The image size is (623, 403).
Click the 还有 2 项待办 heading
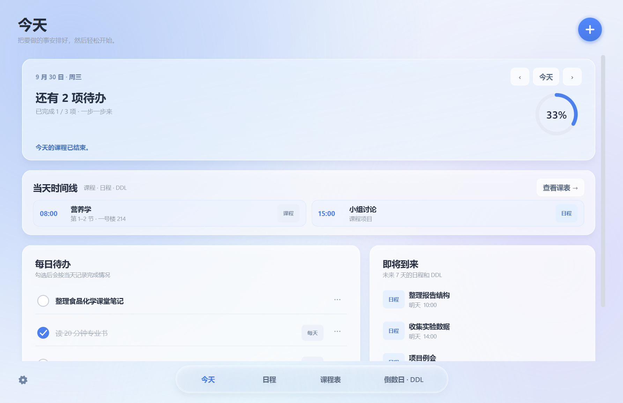click(71, 98)
